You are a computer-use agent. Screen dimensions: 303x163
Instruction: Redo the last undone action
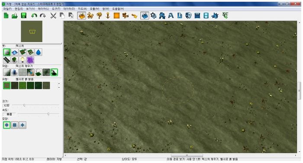(x=43, y=16)
